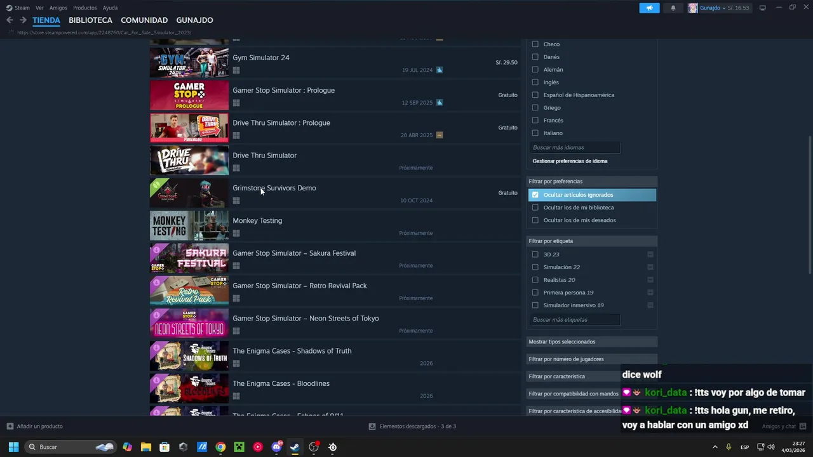Exclude the Simulación tag with minus icon
The width and height of the screenshot is (813, 457).
click(x=650, y=267)
